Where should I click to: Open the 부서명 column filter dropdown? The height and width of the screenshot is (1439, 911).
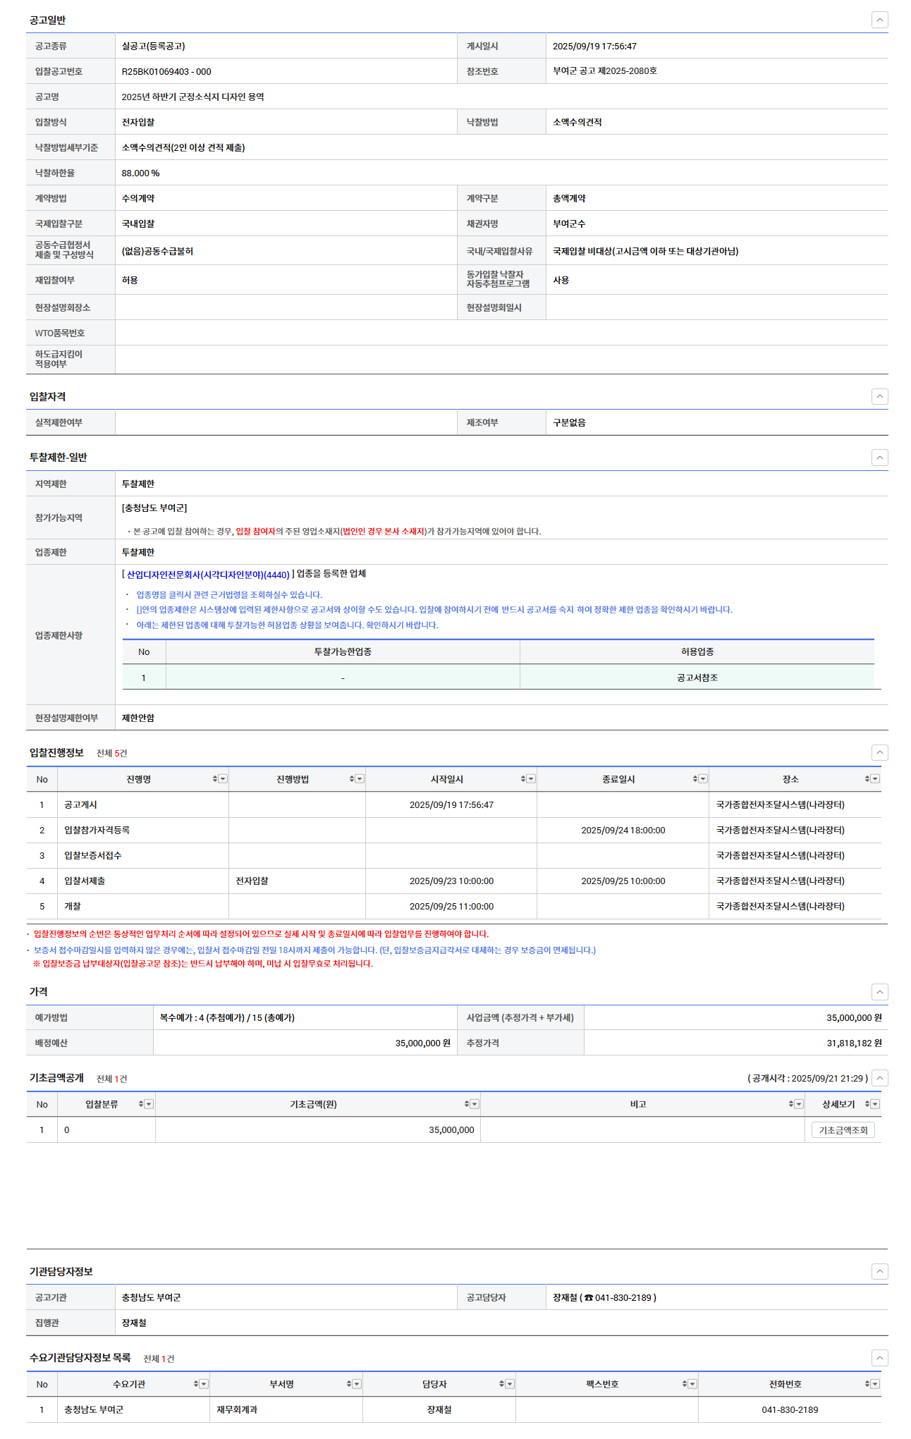[357, 1384]
